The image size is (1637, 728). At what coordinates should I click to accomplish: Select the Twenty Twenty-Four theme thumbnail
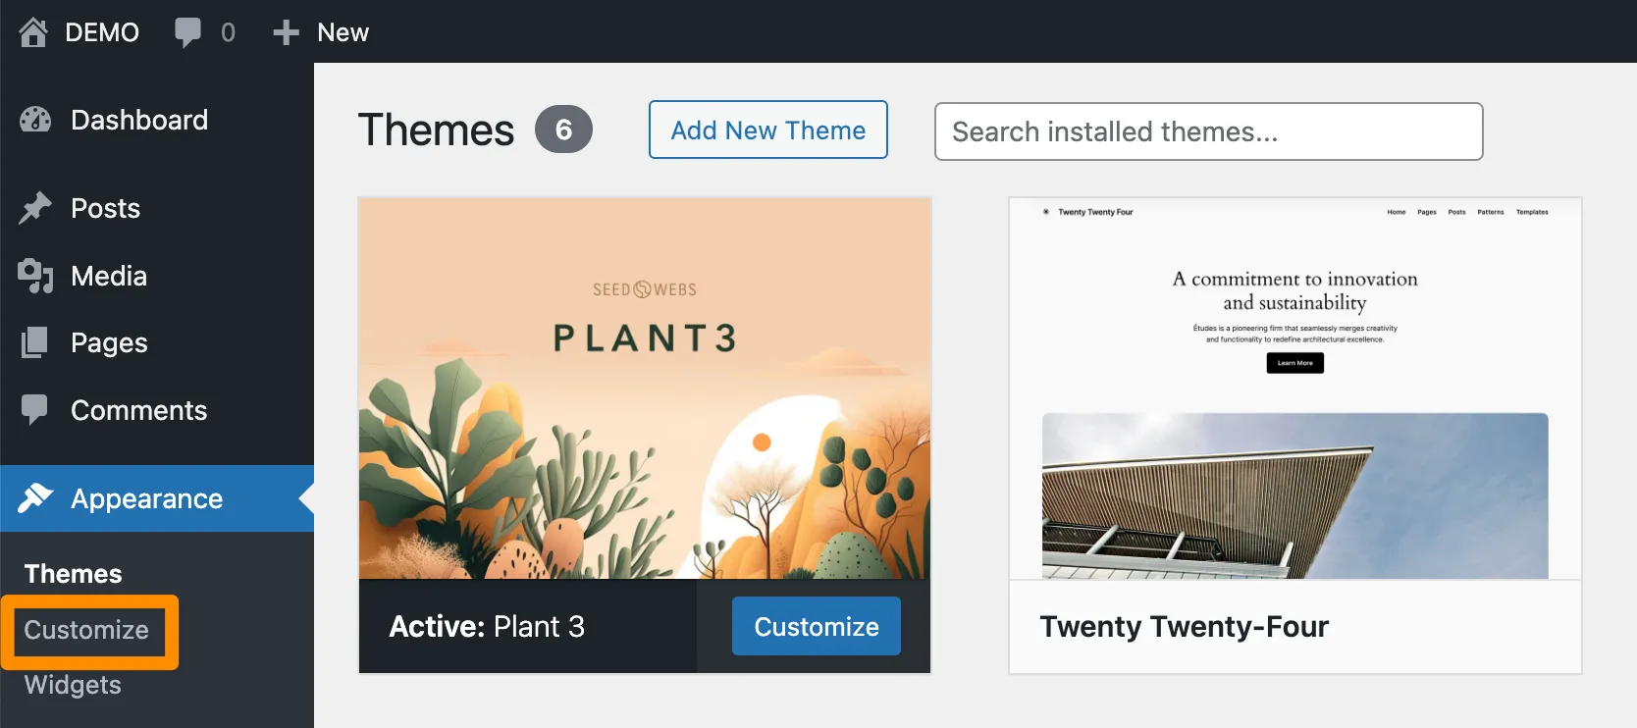pyautogui.click(x=1294, y=389)
